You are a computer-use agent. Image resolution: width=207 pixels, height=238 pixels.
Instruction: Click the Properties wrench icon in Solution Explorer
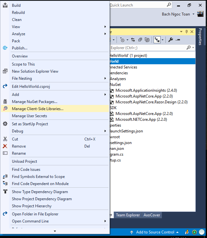point(171,40)
